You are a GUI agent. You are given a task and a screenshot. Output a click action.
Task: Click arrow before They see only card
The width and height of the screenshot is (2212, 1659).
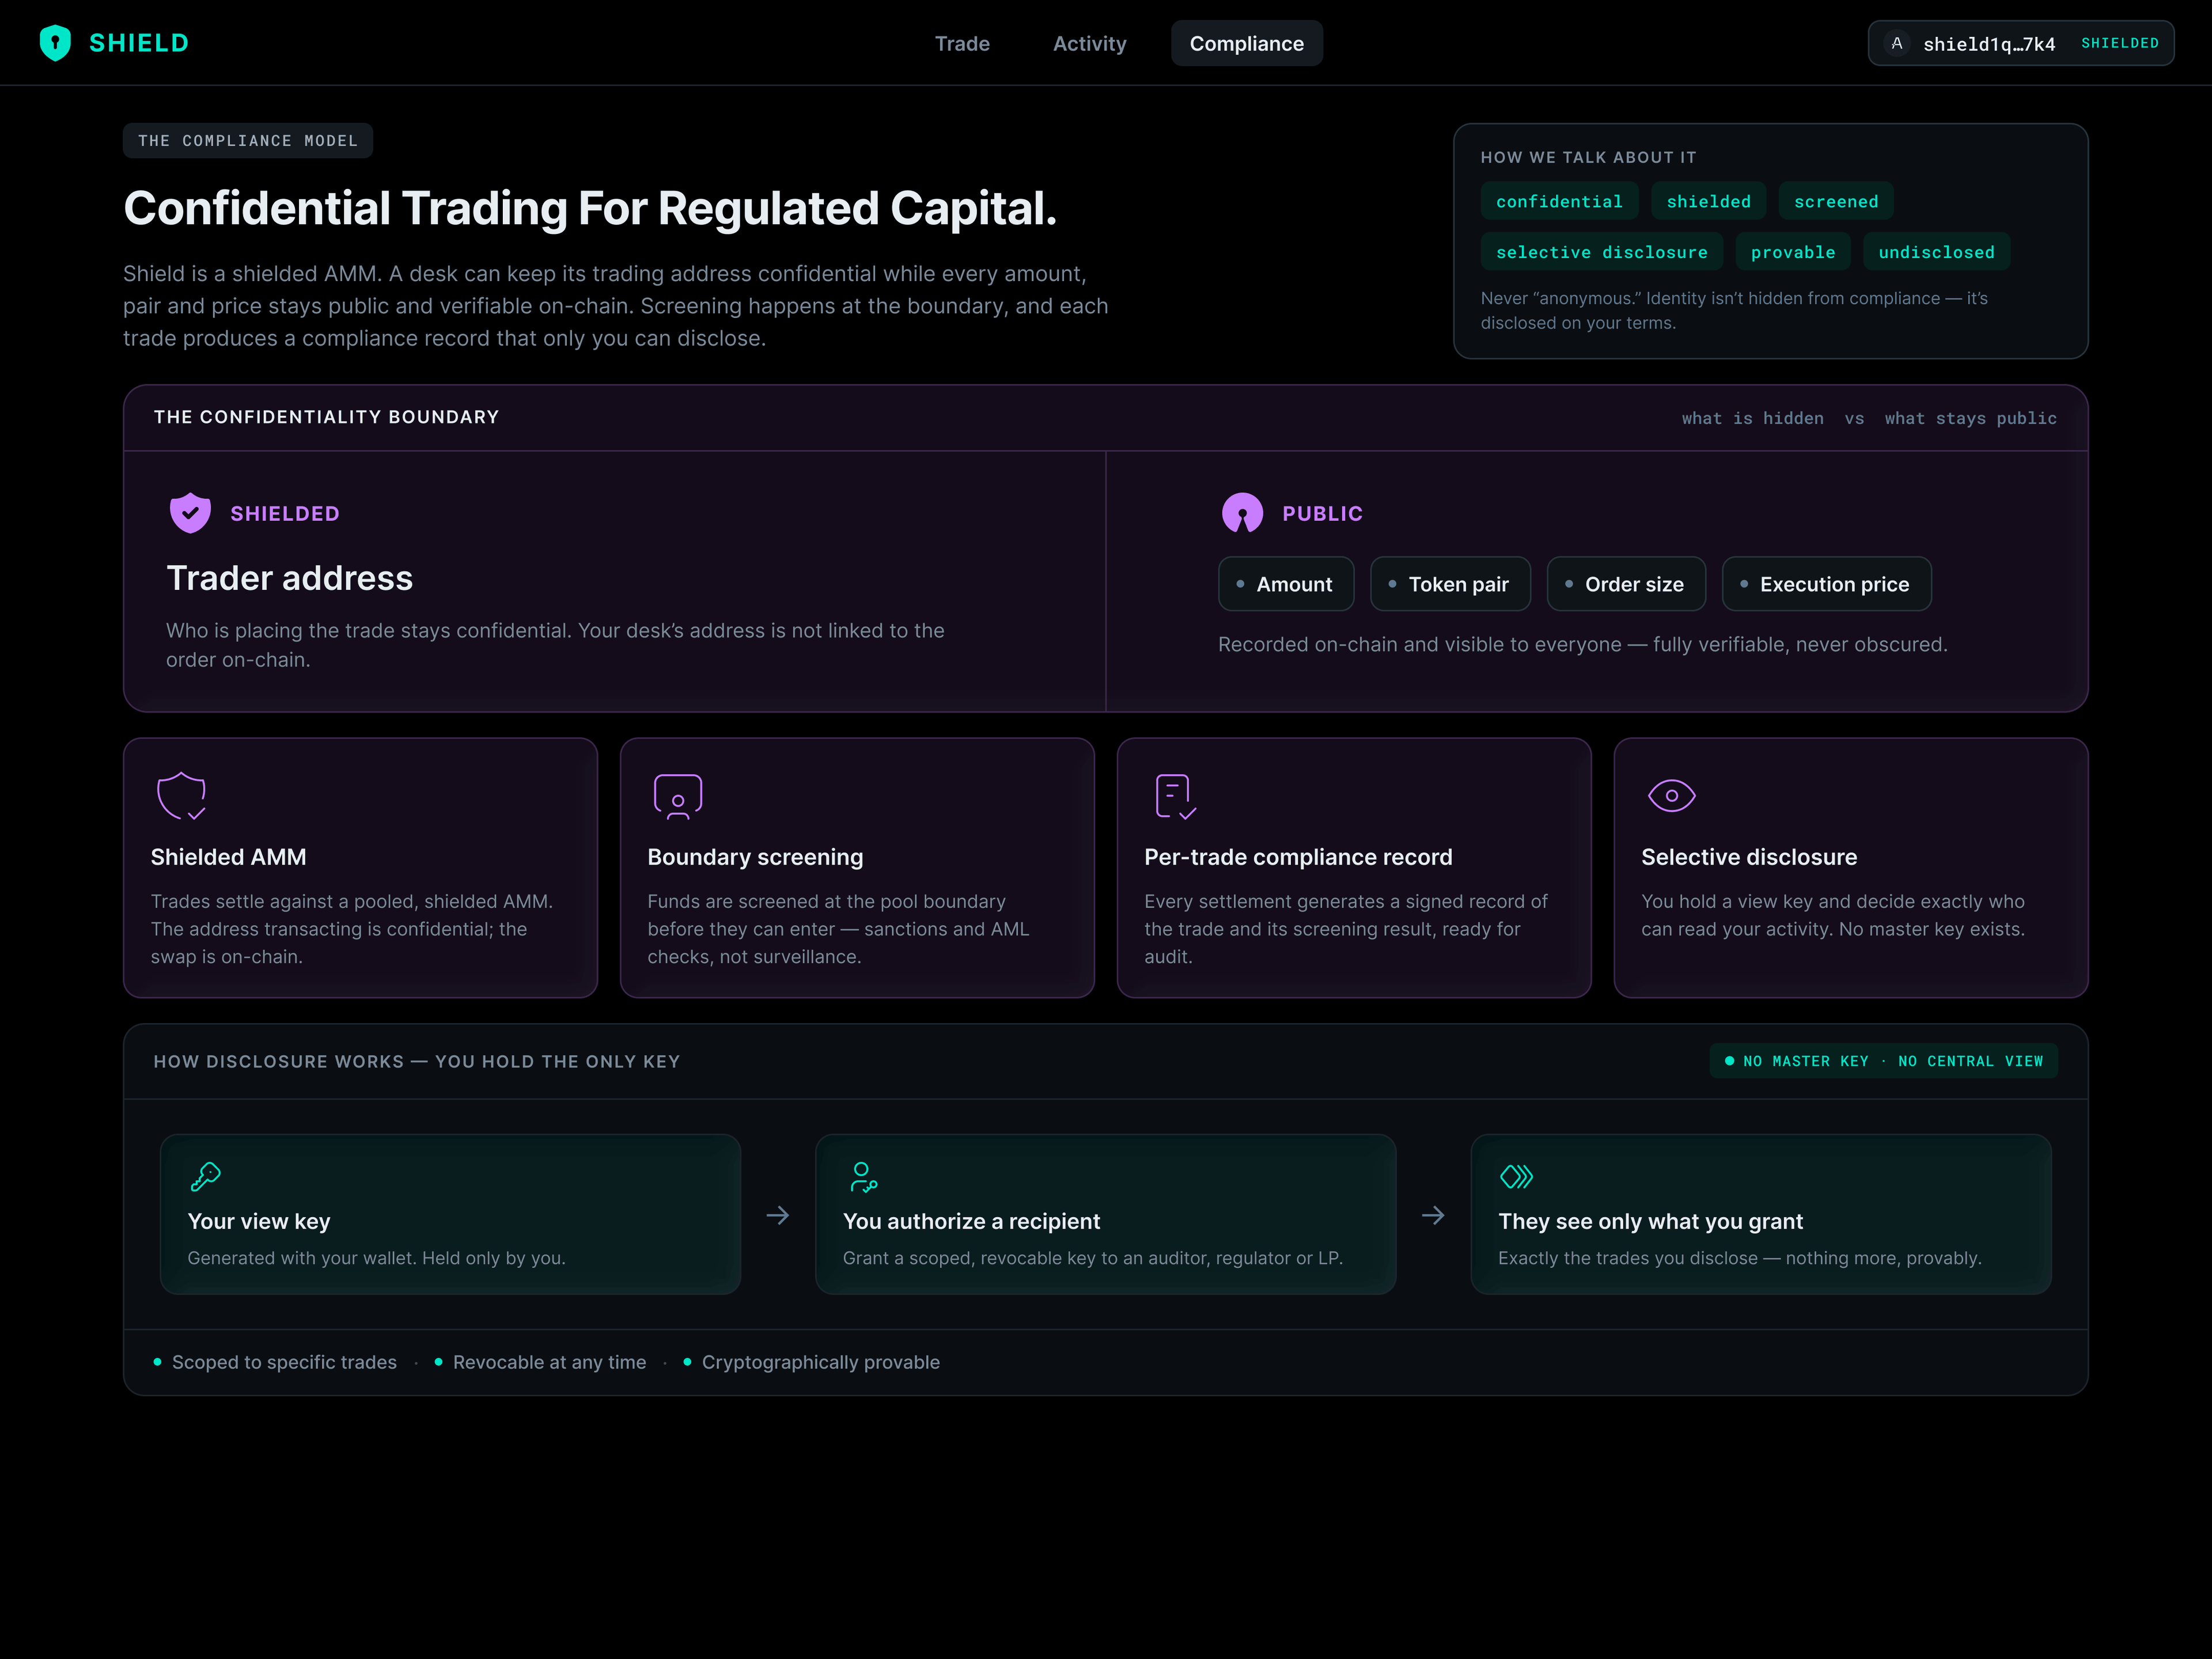1433,1215
